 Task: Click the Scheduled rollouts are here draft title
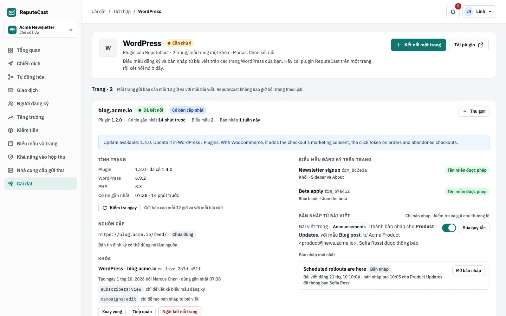tap(335, 269)
